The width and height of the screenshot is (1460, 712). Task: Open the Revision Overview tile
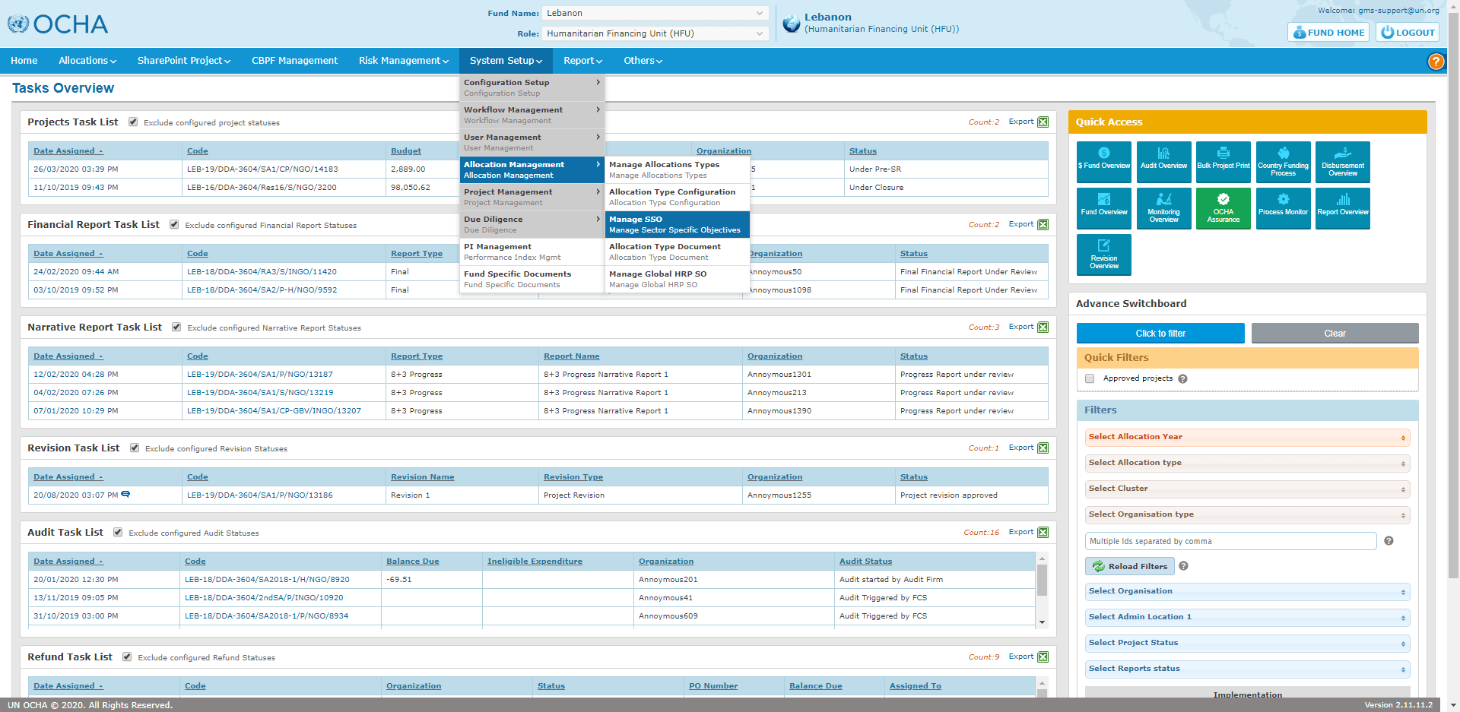pos(1103,255)
